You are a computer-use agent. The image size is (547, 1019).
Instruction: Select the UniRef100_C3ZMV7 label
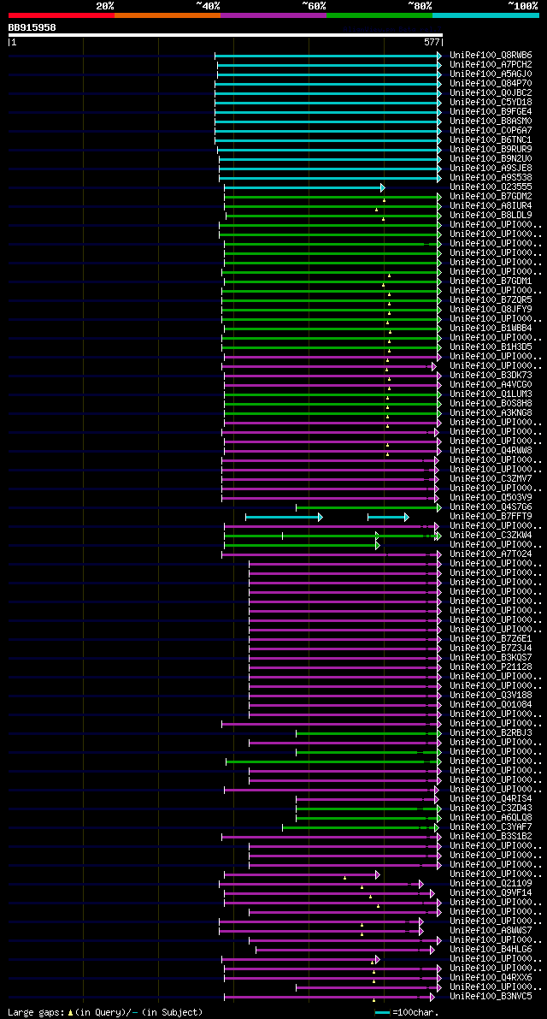[x=491, y=480]
